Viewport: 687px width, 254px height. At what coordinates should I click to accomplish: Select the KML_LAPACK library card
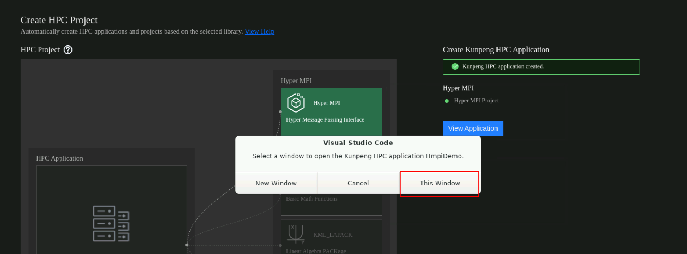click(331, 237)
